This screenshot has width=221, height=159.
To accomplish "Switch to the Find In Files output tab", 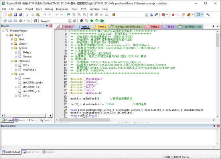I will click(x=31, y=152).
